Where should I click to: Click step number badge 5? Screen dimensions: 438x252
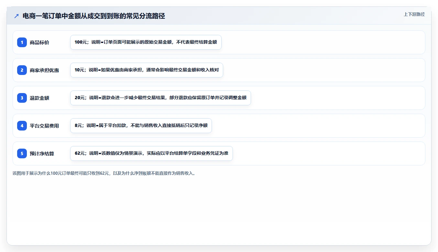pos(22,153)
